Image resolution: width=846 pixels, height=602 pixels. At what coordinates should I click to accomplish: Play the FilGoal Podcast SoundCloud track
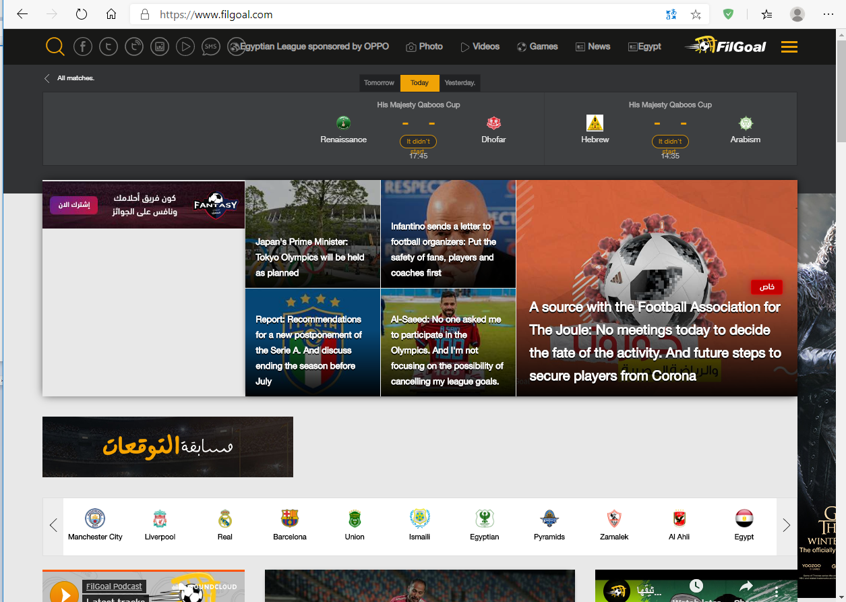[x=64, y=594]
